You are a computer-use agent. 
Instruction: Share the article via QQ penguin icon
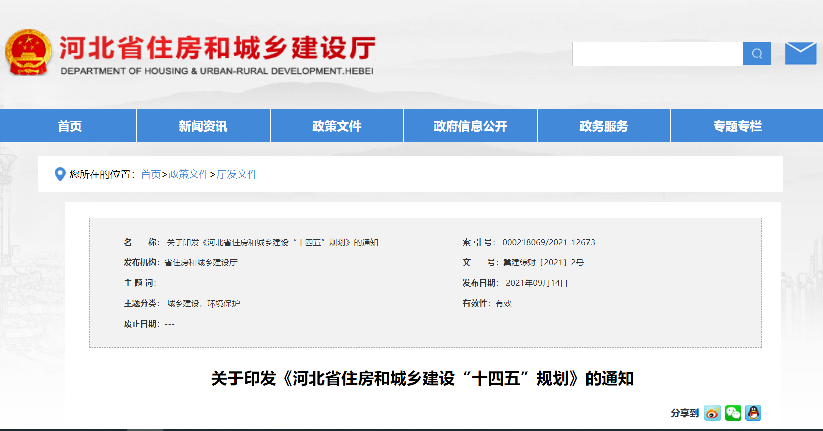(753, 413)
